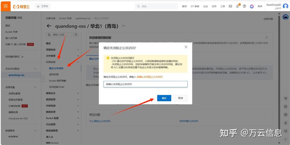Open 概览 in bucket menu
Image resolution: width=290 pixels, height=145 pixels.
[x=48, y=43]
